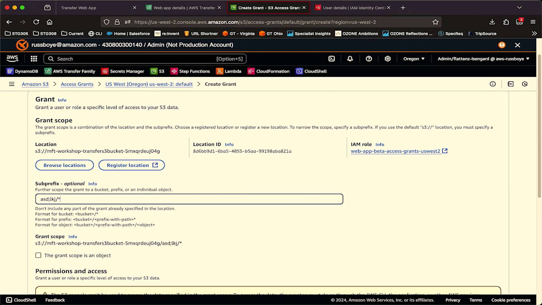
Task: Click the hexagon preferences icon beside breadcrumbs
Action: [525, 84]
